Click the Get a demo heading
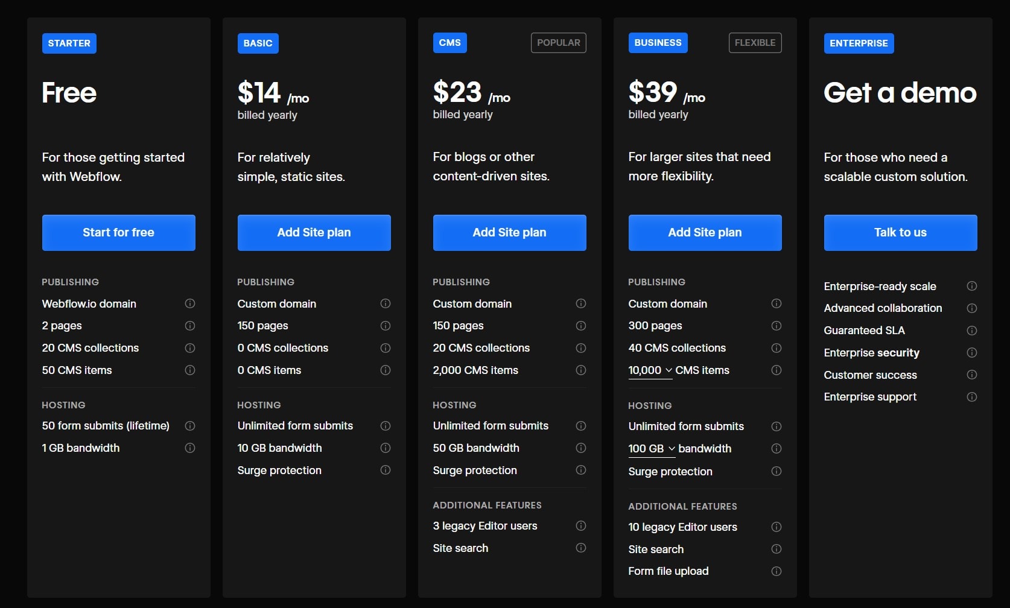 [x=900, y=93]
